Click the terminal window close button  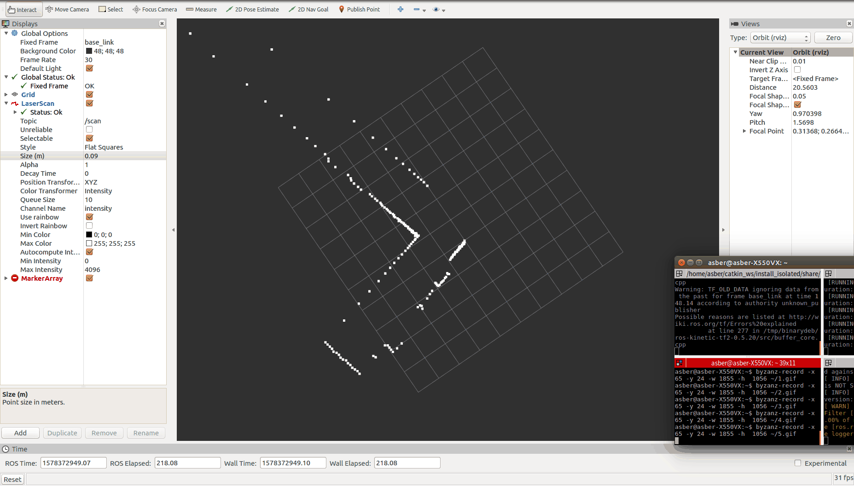point(681,262)
